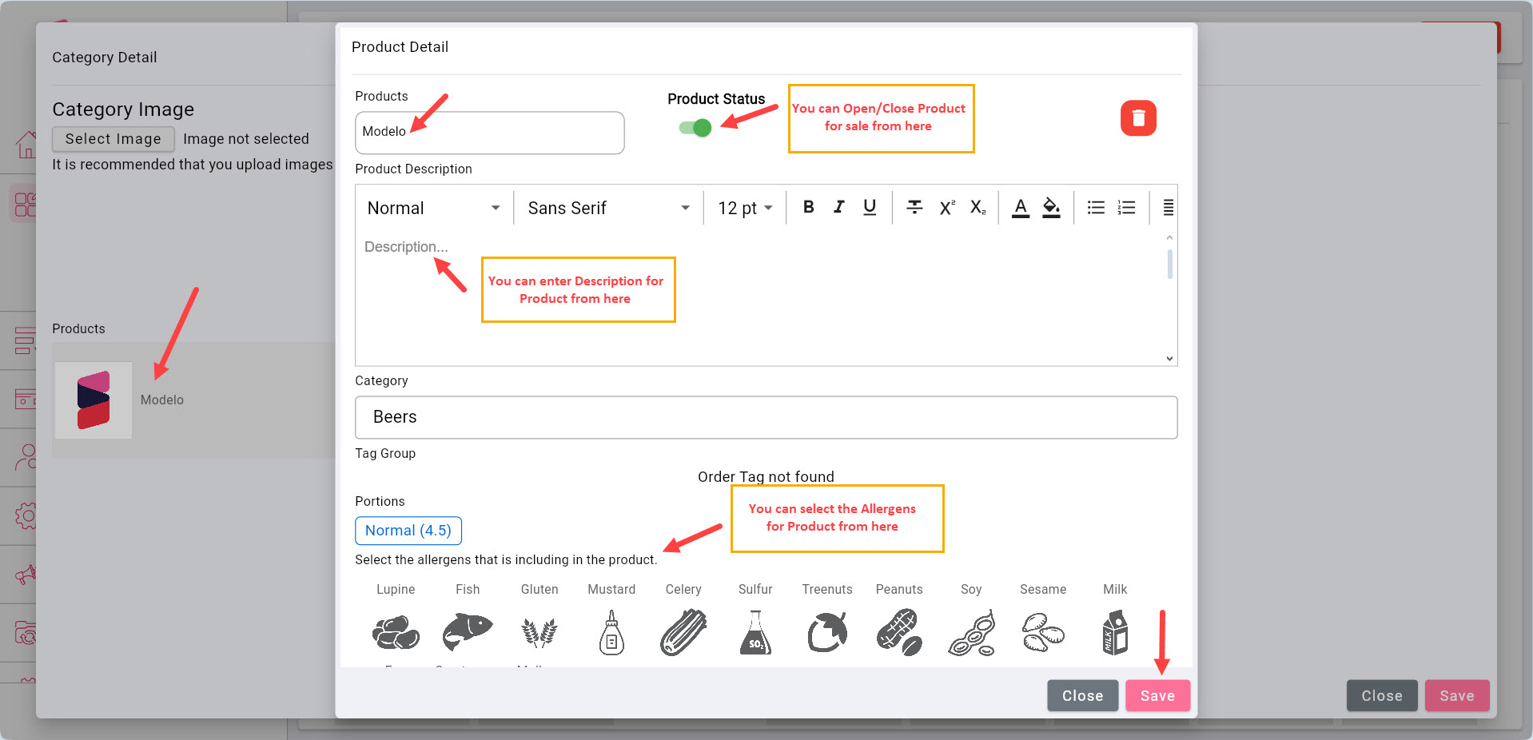Click the underline formatting icon
Viewport: 1533px width, 740px height.
[870, 208]
